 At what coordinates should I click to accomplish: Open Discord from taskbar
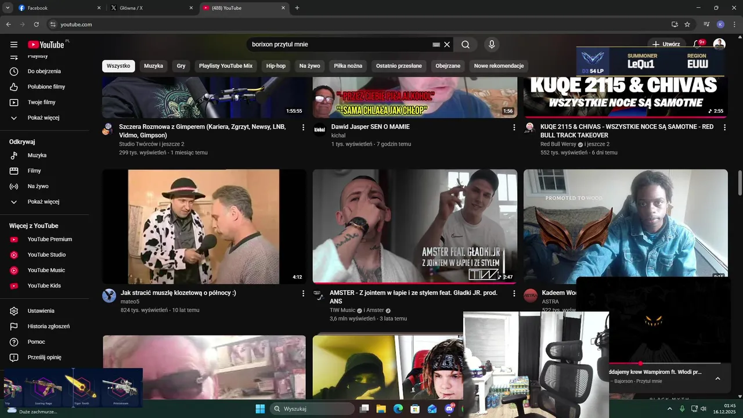(449, 409)
